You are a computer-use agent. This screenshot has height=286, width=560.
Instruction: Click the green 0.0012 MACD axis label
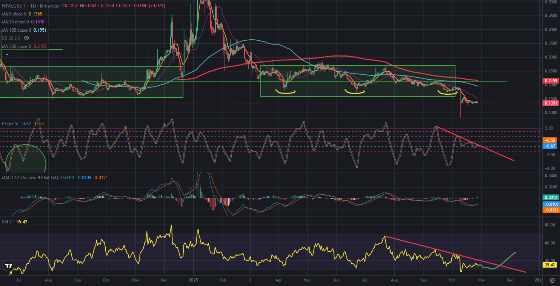pyautogui.click(x=551, y=197)
